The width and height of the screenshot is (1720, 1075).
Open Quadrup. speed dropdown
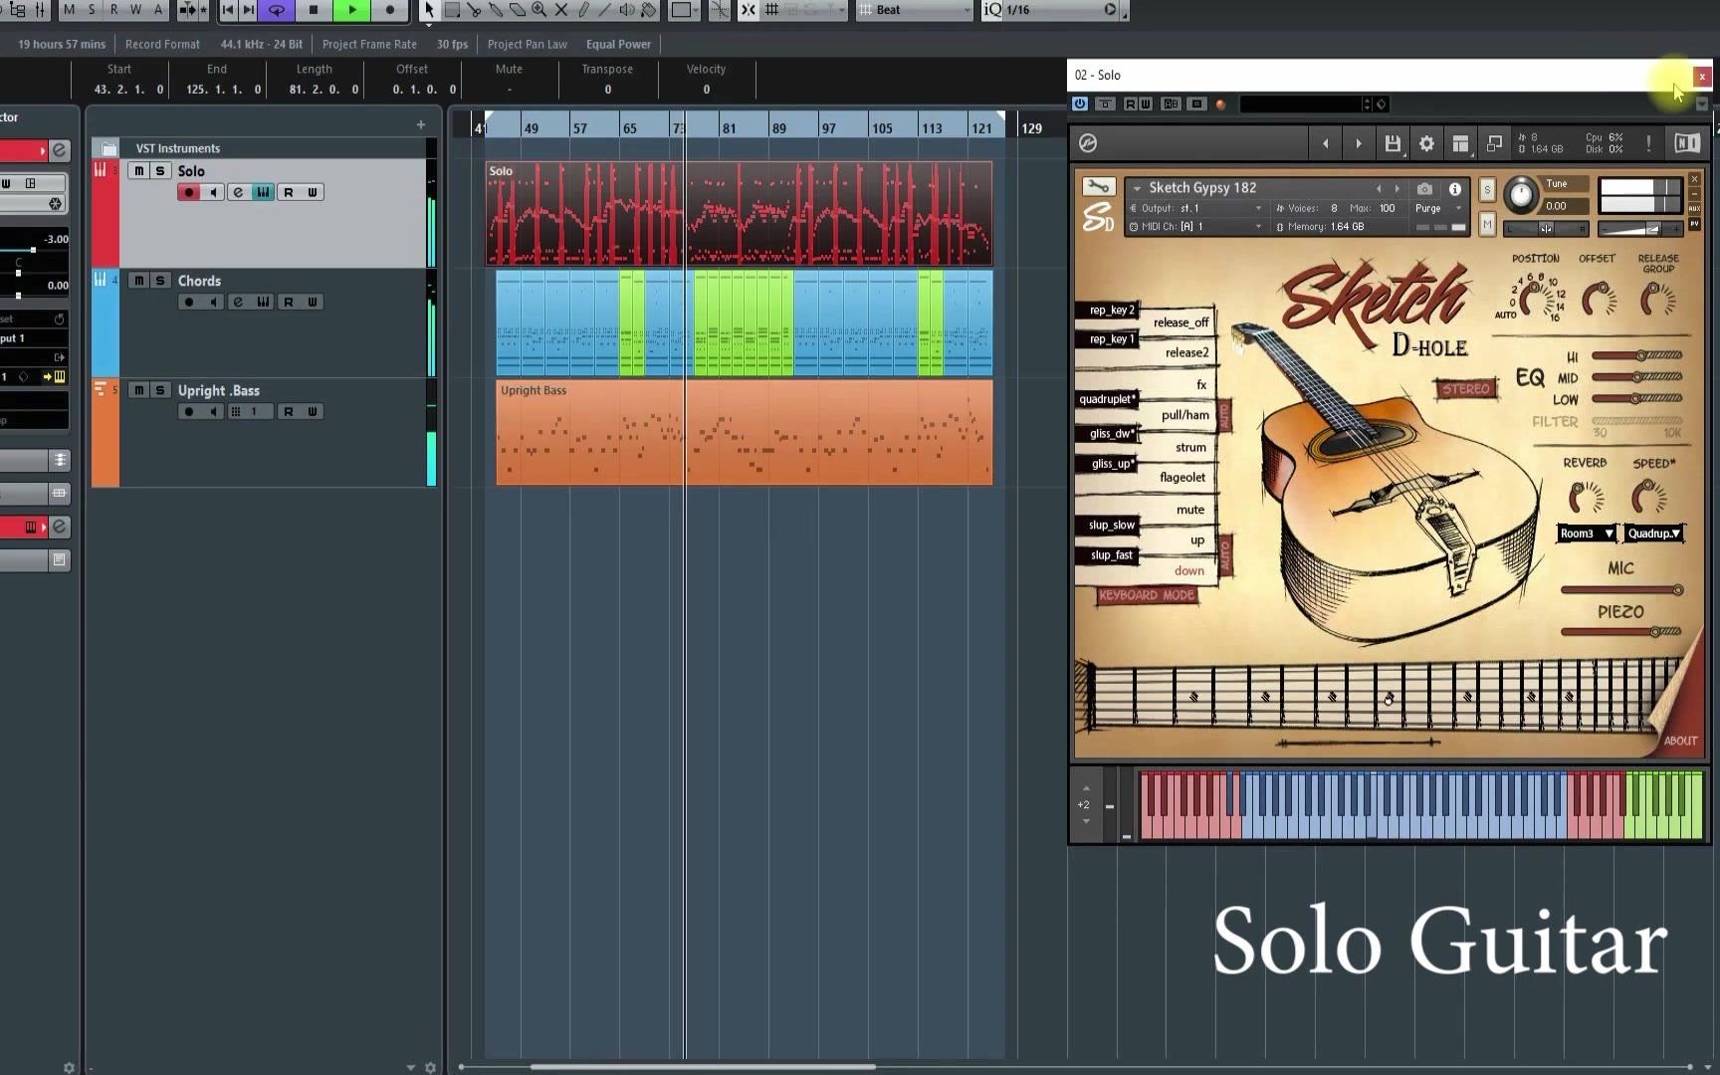click(1653, 534)
